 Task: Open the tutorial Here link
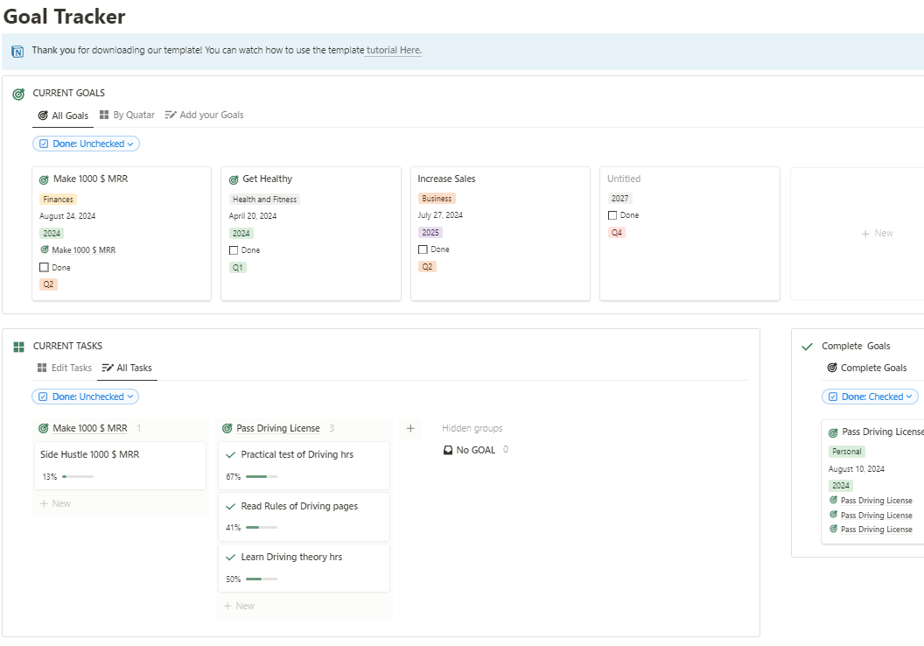(x=394, y=51)
